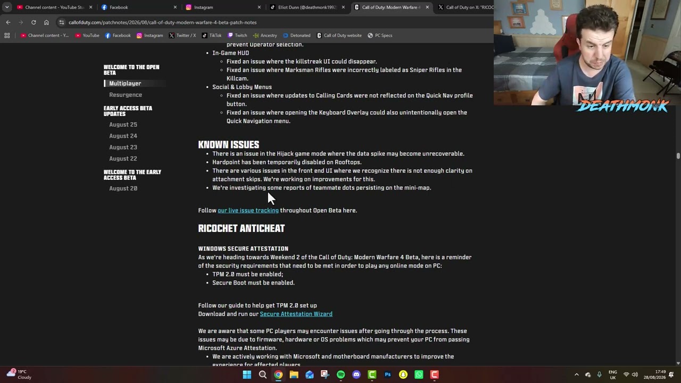The image size is (681, 383).
Task: Reload the page with the refresh icon
Action: (34, 22)
